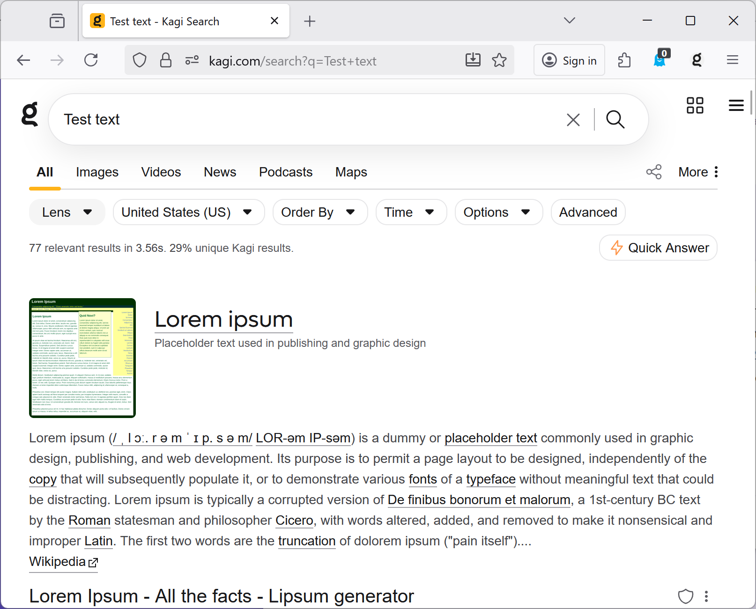Switch to the News tab
This screenshot has width=756, height=609.
[x=220, y=172]
